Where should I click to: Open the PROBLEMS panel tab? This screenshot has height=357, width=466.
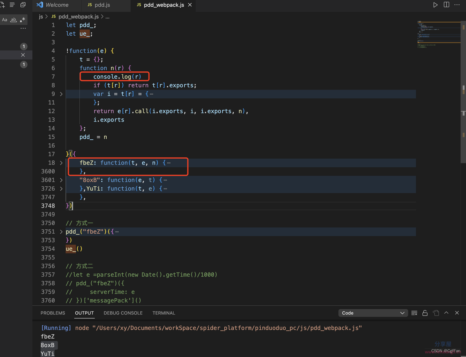tap(53, 313)
